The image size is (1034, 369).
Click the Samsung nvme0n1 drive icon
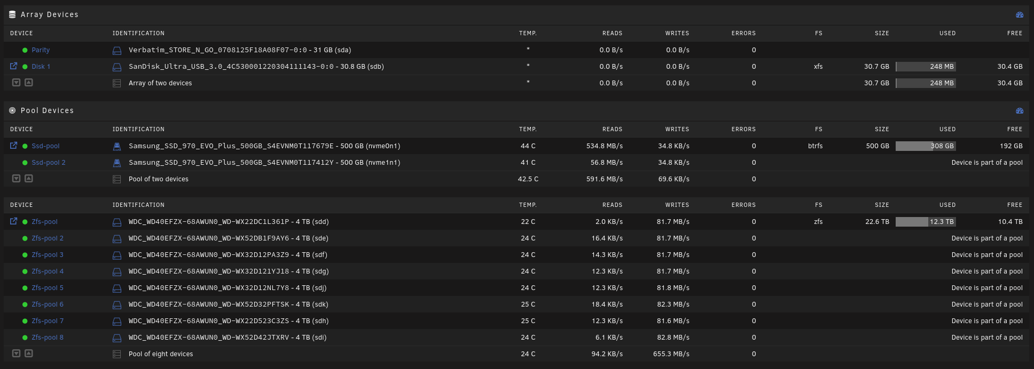pyautogui.click(x=117, y=147)
